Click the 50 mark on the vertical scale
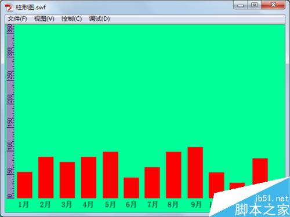290x217 pixels. pos(10,171)
